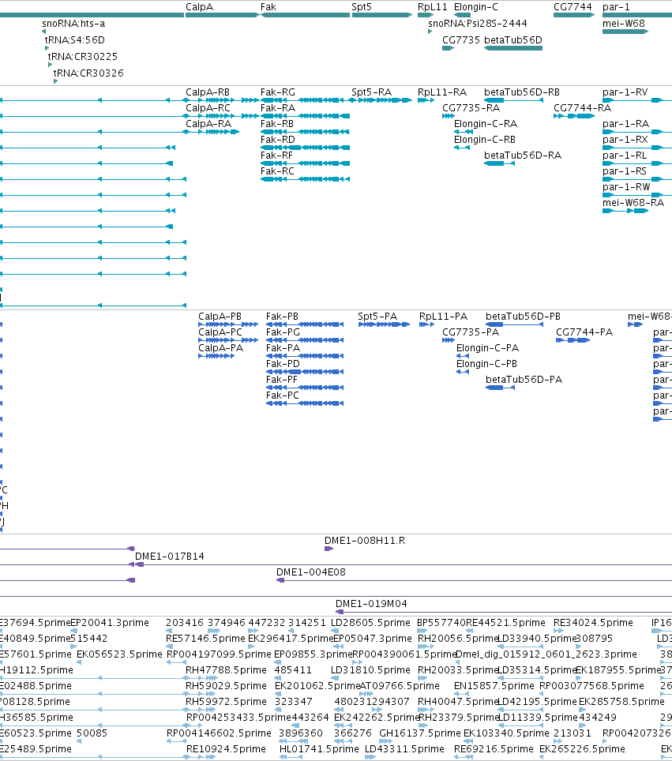Select the Elongin-C-PA protein feature
The width and height of the screenshot is (672, 761).
pyautogui.click(x=463, y=356)
